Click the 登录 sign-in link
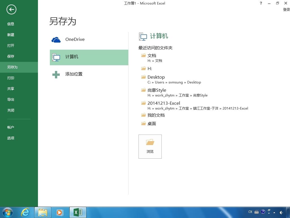Image resolution: width=290 pixels, height=218 pixels. [286, 9]
